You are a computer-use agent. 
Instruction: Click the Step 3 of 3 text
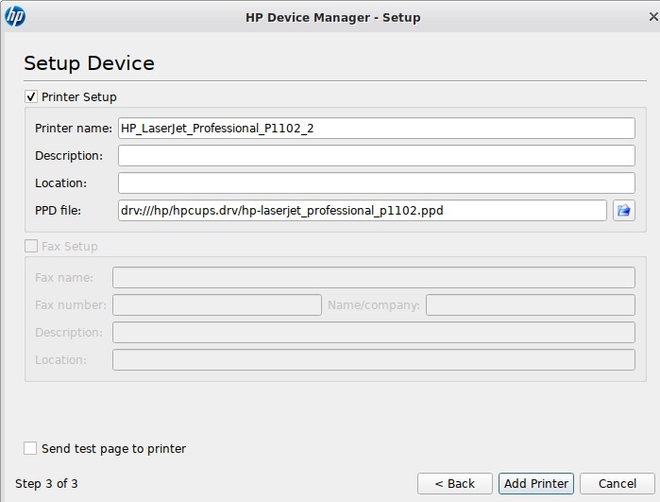pos(46,483)
